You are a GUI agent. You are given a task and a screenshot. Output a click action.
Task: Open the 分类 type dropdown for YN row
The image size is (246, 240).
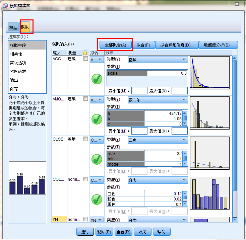pyautogui.click(x=158, y=220)
